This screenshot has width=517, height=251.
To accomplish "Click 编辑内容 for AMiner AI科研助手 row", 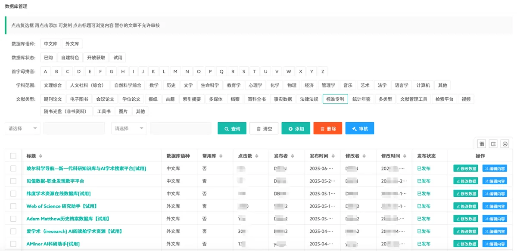I will coord(495,244).
